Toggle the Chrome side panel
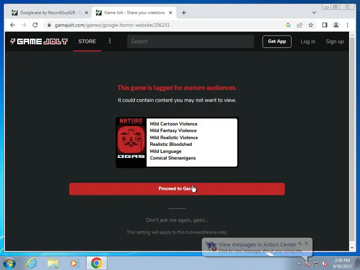The image size is (360, 270). pyautogui.click(x=324, y=25)
